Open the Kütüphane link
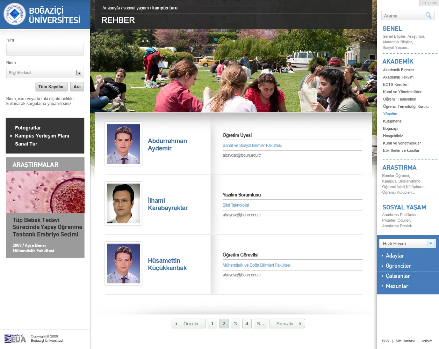Screen dimensions: 439x349 point(392,121)
